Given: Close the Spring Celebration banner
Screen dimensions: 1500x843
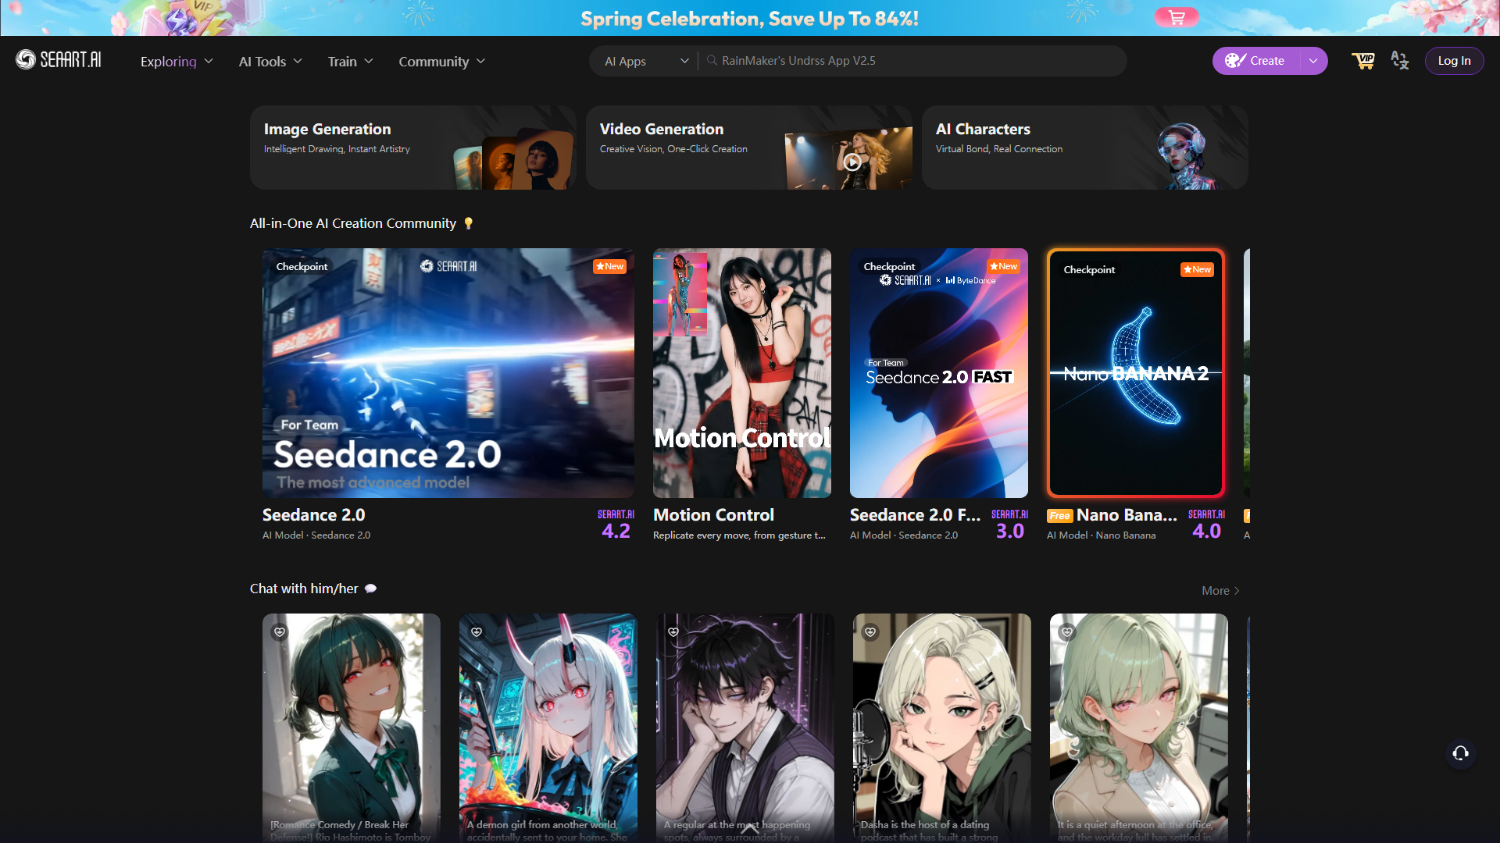Looking at the screenshot, I should [x=1478, y=17].
